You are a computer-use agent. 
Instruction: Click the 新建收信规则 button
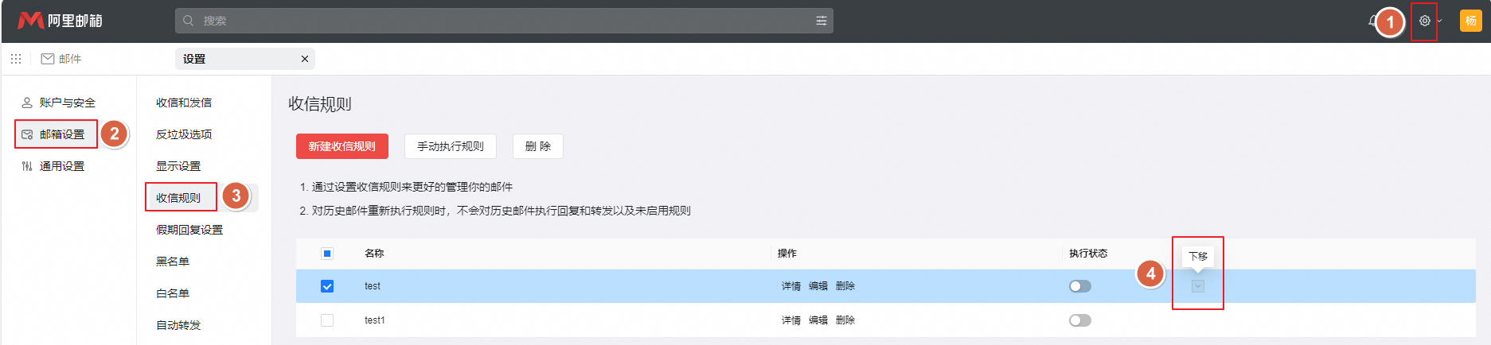[342, 146]
